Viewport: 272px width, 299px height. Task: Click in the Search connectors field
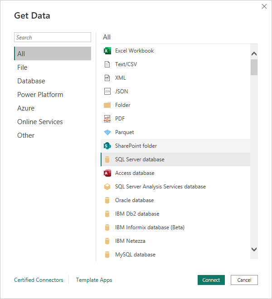53,38
